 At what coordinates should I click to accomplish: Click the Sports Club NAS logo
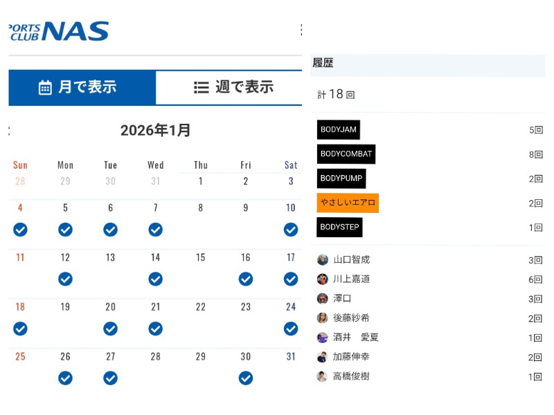point(58,31)
